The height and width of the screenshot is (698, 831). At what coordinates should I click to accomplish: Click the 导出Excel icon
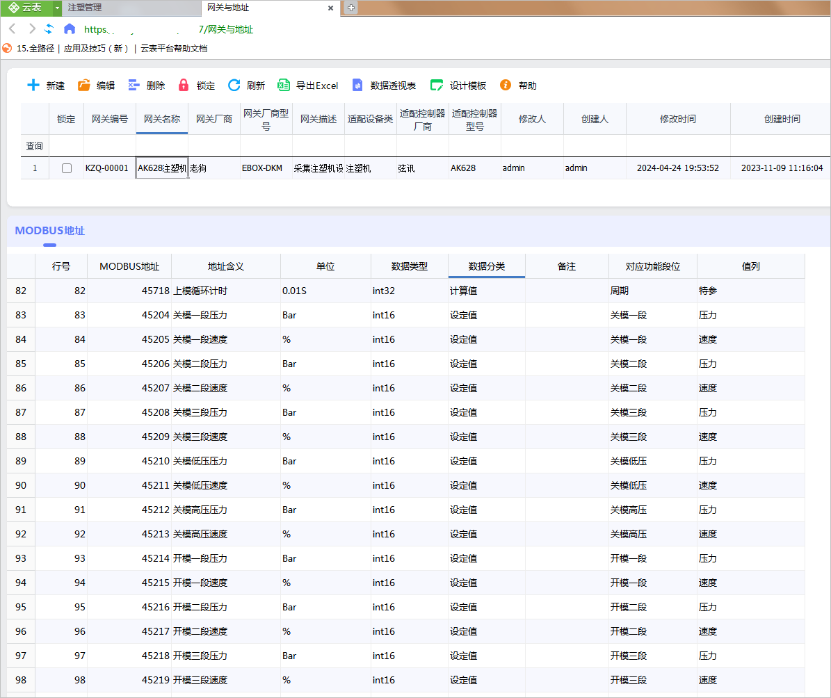point(284,85)
